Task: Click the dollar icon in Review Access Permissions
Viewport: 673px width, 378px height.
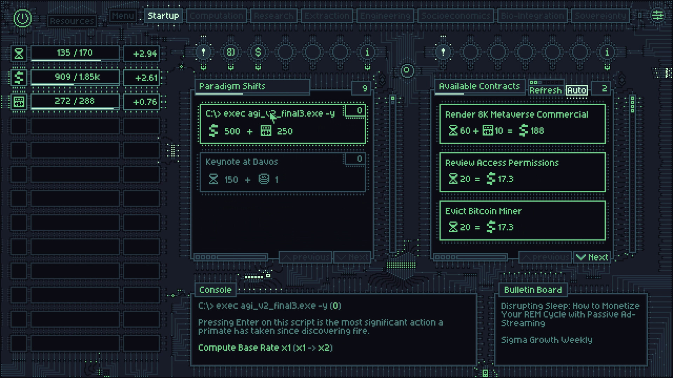Action: (491, 179)
